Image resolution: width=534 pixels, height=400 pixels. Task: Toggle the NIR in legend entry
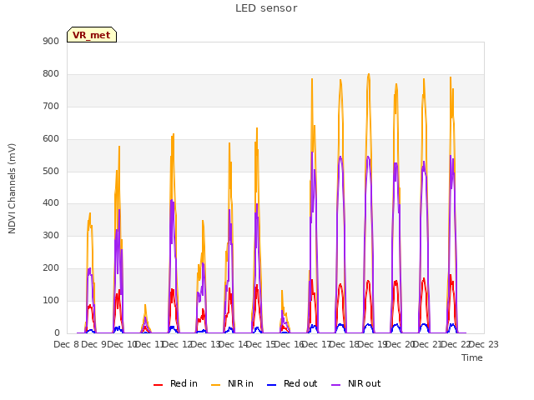pos(232,383)
